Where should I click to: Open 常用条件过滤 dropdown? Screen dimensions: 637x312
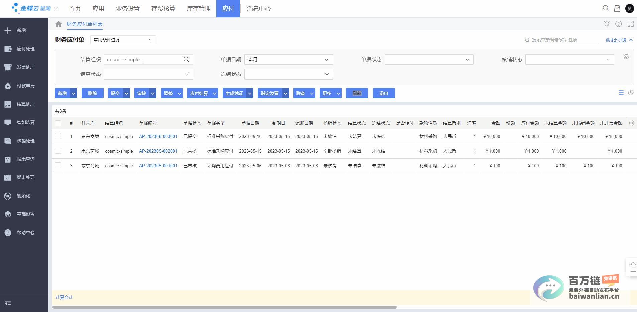coord(123,40)
